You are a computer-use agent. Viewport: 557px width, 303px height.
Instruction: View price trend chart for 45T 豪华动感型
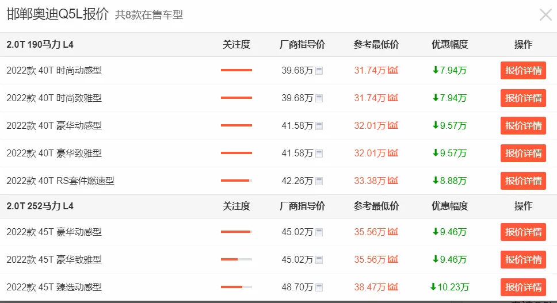point(392,232)
